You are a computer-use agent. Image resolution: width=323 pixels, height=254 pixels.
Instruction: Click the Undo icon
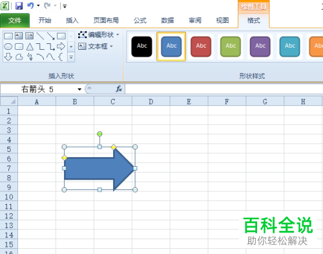30,6
